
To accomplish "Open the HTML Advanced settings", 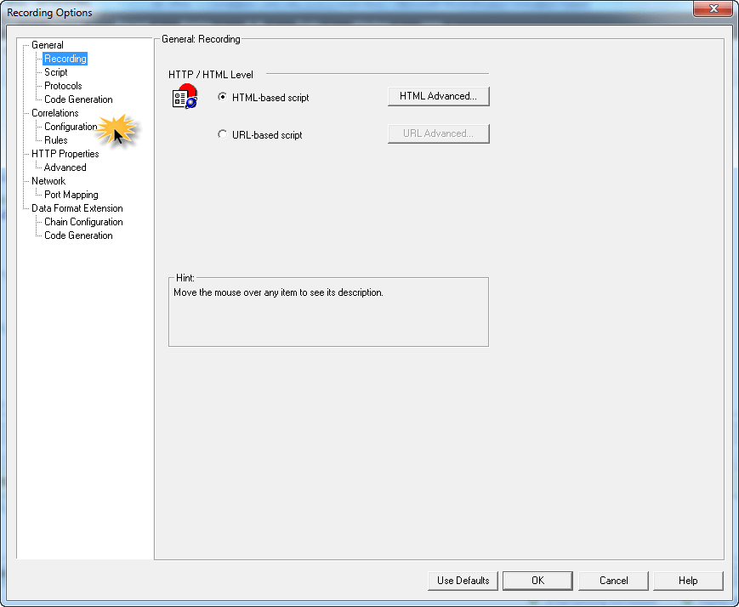I will [438, 96].
